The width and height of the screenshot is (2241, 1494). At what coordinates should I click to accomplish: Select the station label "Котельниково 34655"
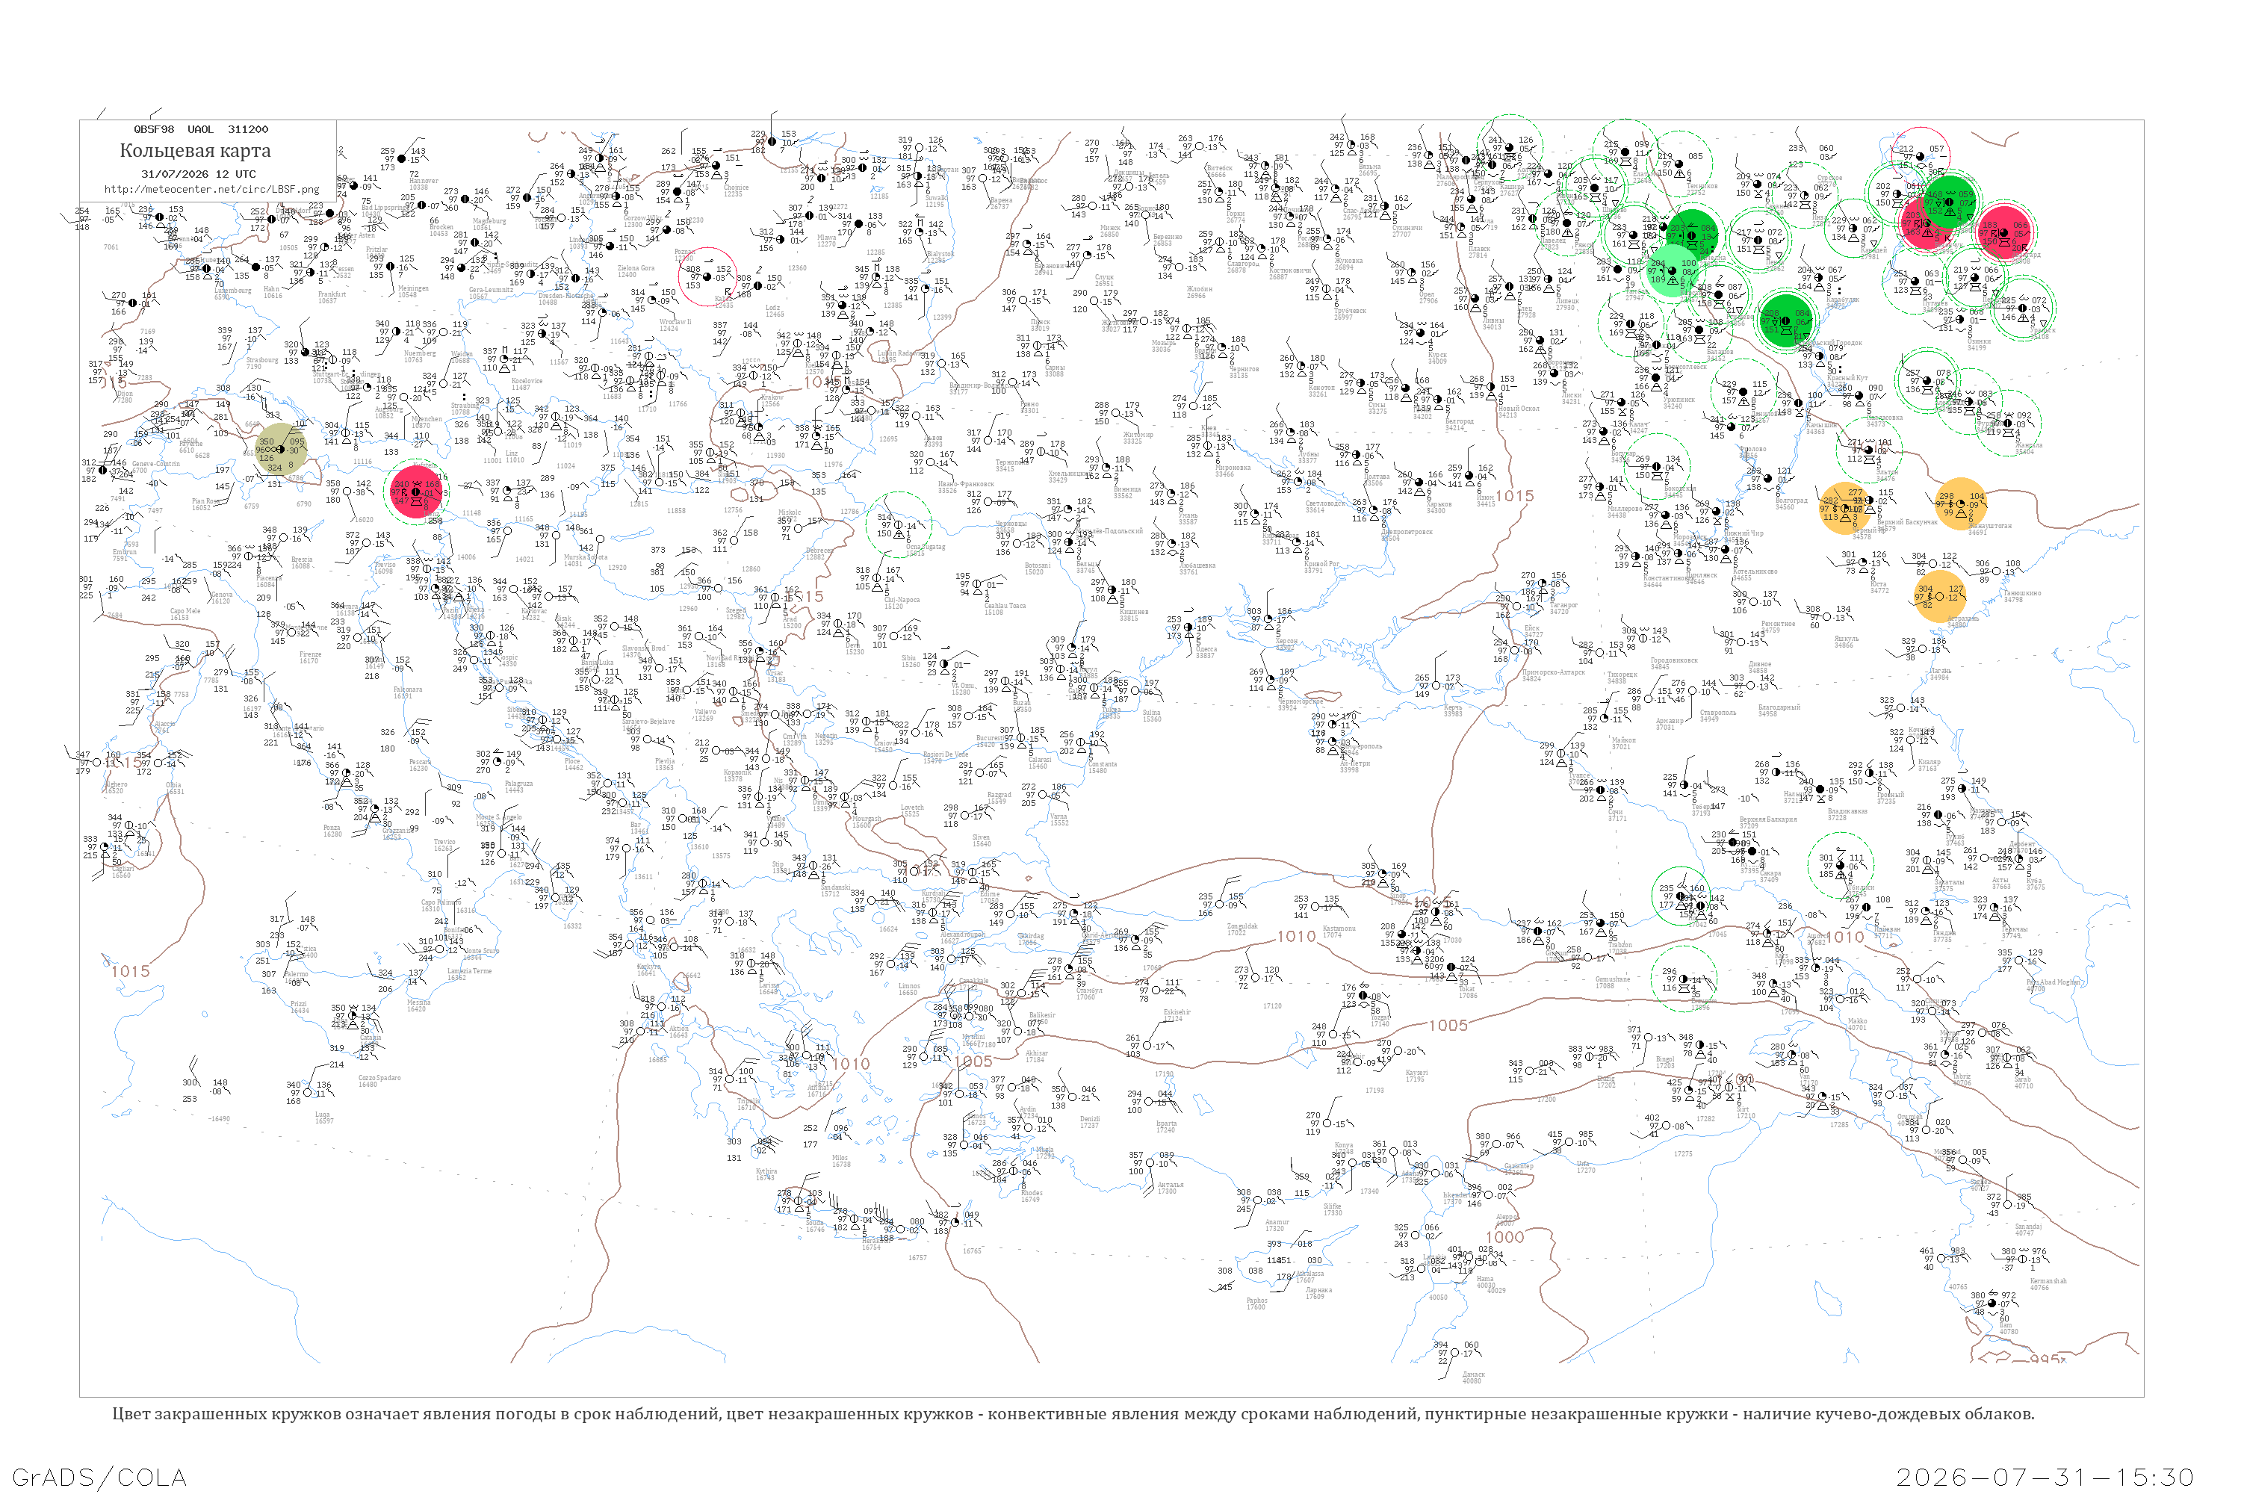(1755, 574)
